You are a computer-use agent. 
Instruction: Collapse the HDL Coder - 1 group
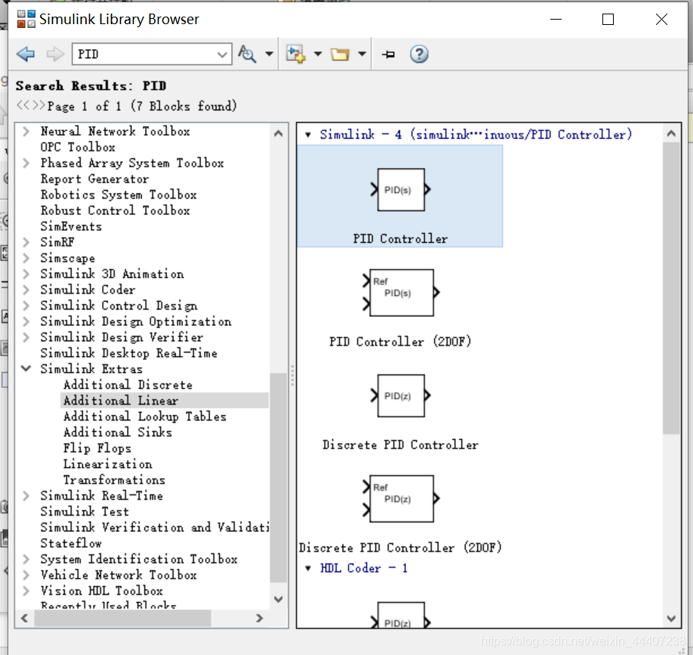click(x=308, y=568)
